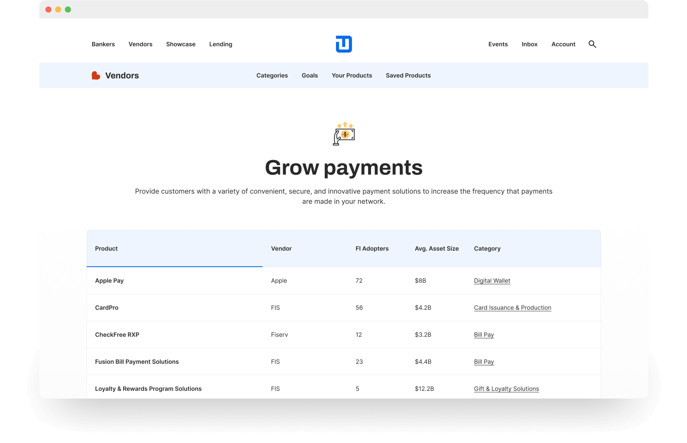This screenshot has height=443, width=687.
Task: Open the Card Issuance & Production link
Action: tap(512, 307)
